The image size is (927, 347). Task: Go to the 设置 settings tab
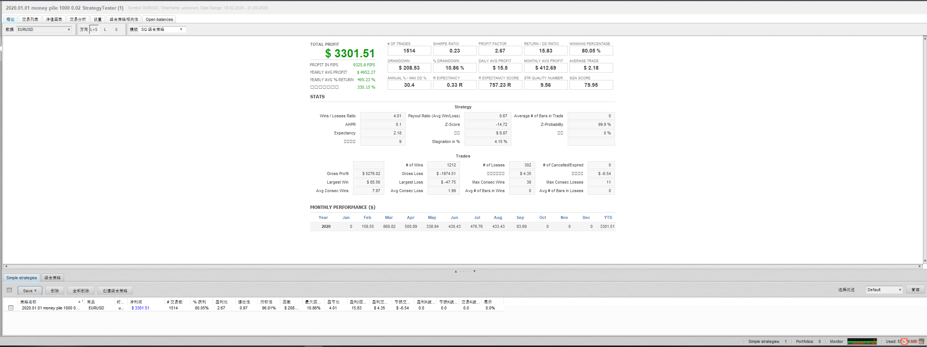coord(98,19)
